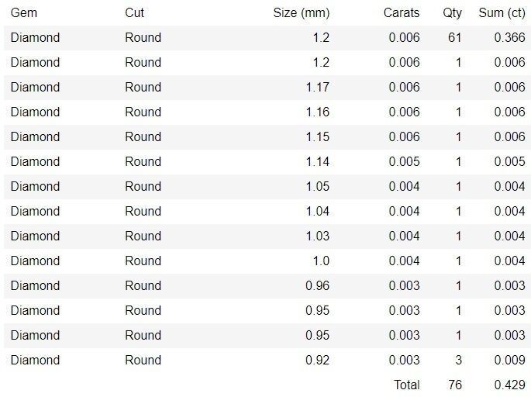The width and height of the screenshot is (531, 397).
Task: Select the 1.0 size cell
Action: (320, 261)
